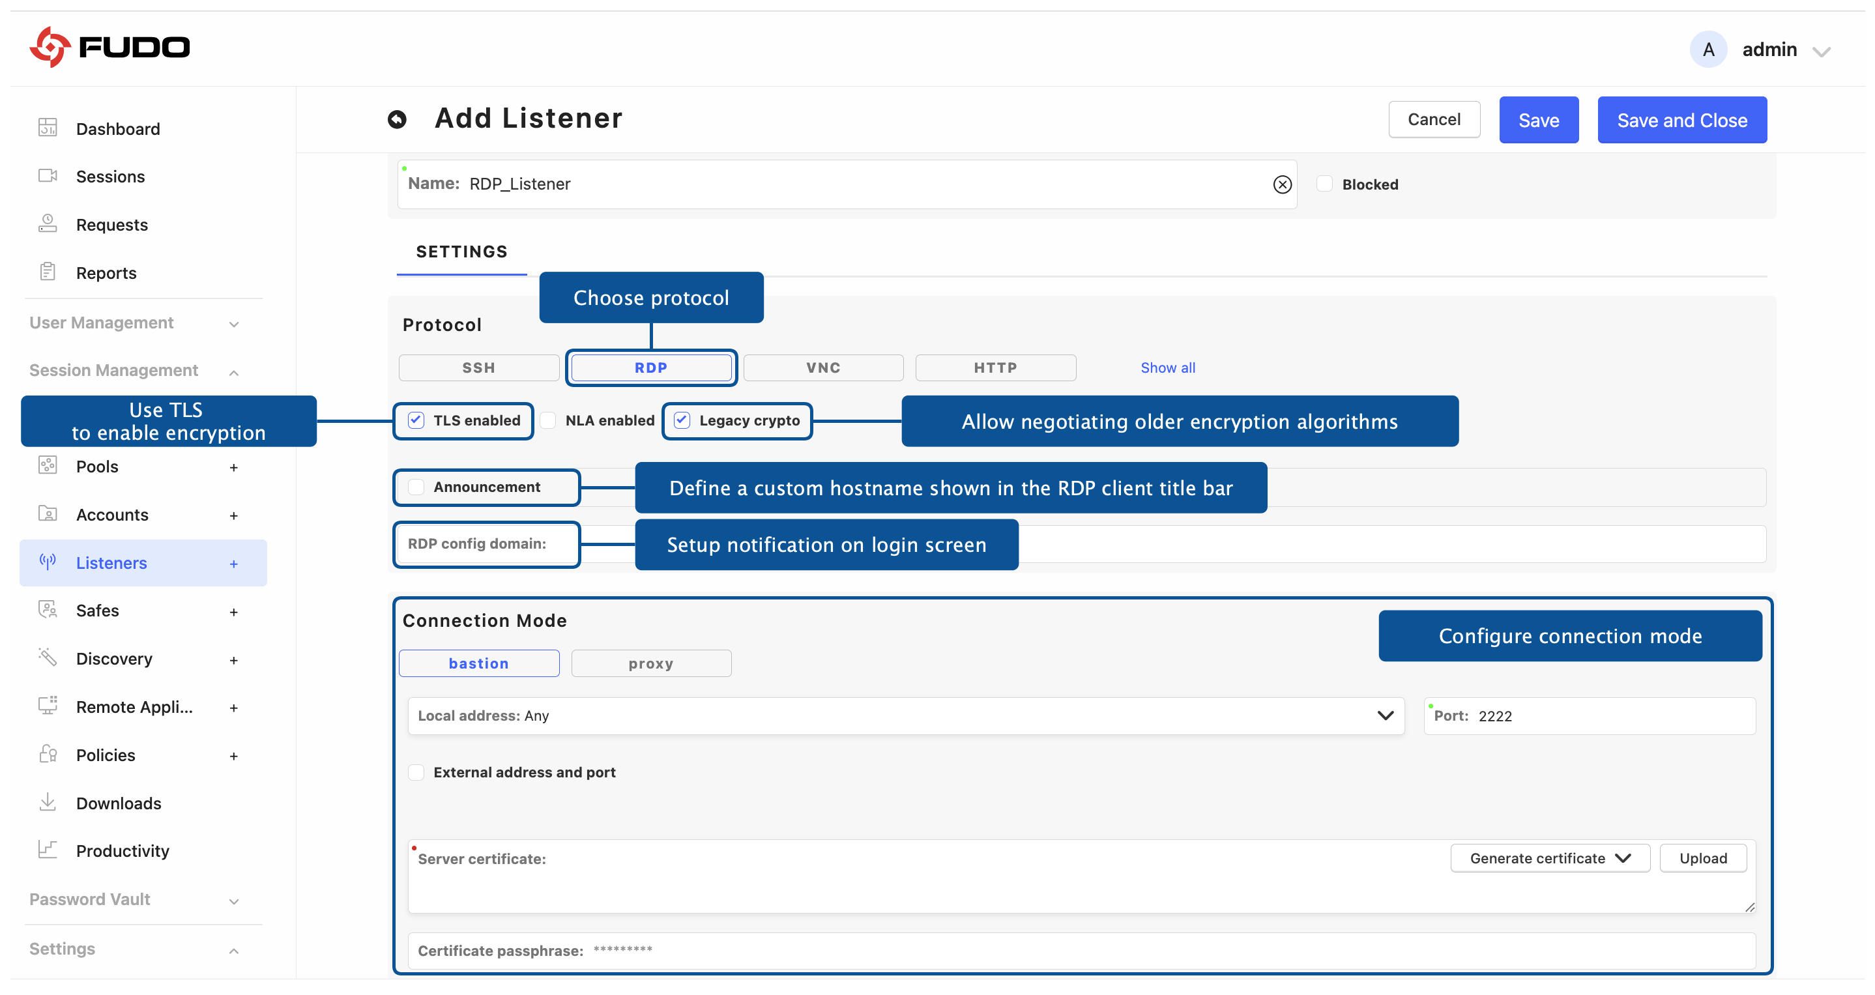Click the Policies lock icon
This screenshot has height=995, width=1875.
tap(48, 753)
